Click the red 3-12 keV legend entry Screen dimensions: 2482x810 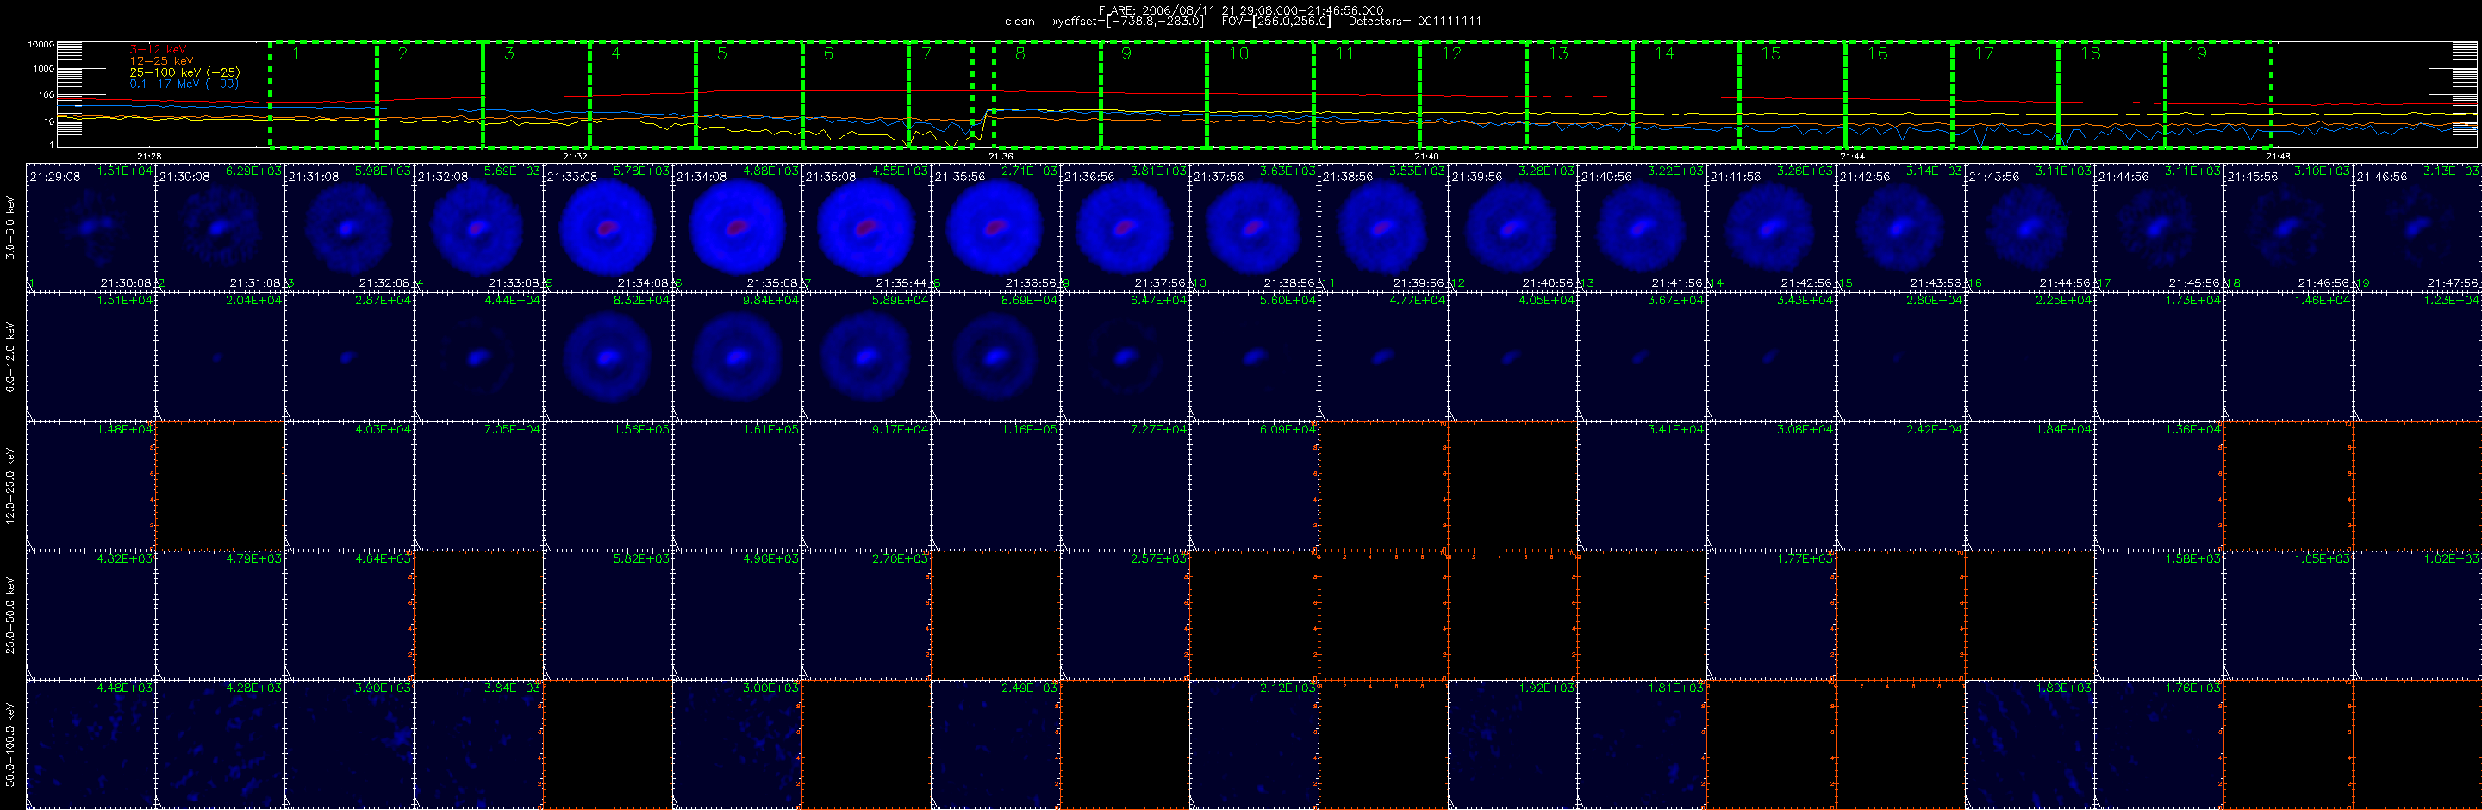point(158,49)
